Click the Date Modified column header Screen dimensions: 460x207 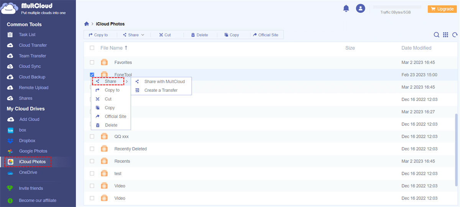tap(416, 48)
